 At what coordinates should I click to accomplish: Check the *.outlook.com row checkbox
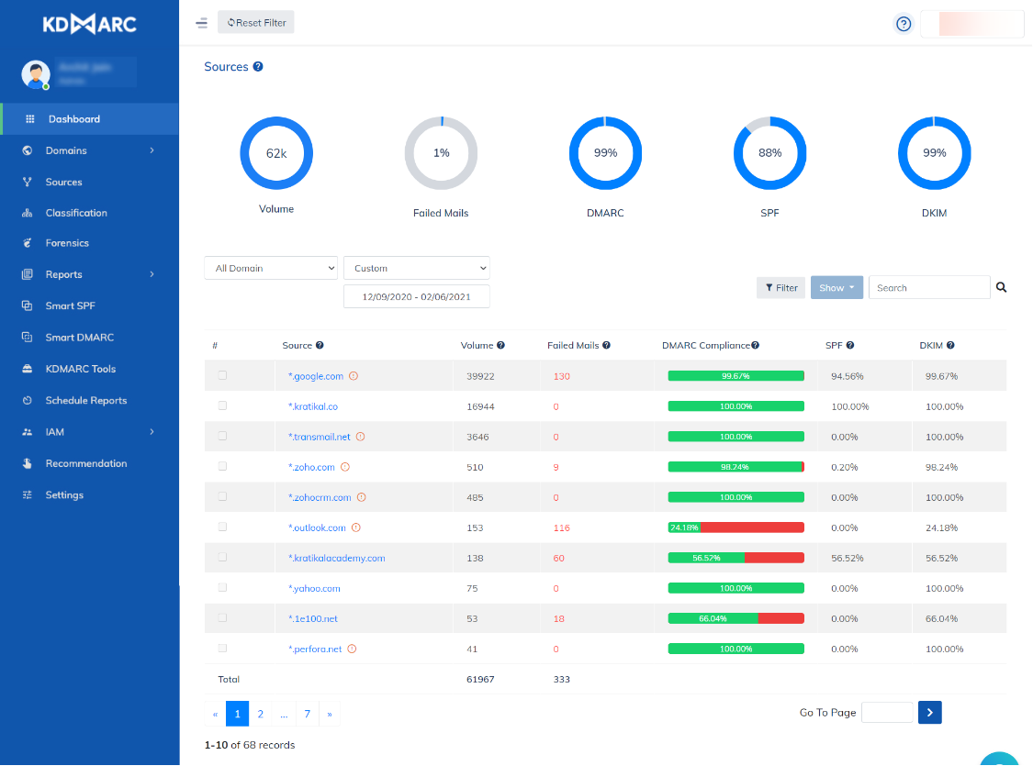tap(223, 527)
